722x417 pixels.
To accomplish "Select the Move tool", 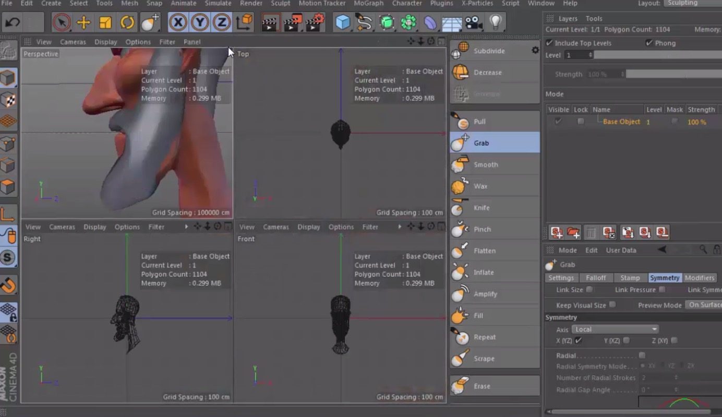I will (x=83, y=22).
